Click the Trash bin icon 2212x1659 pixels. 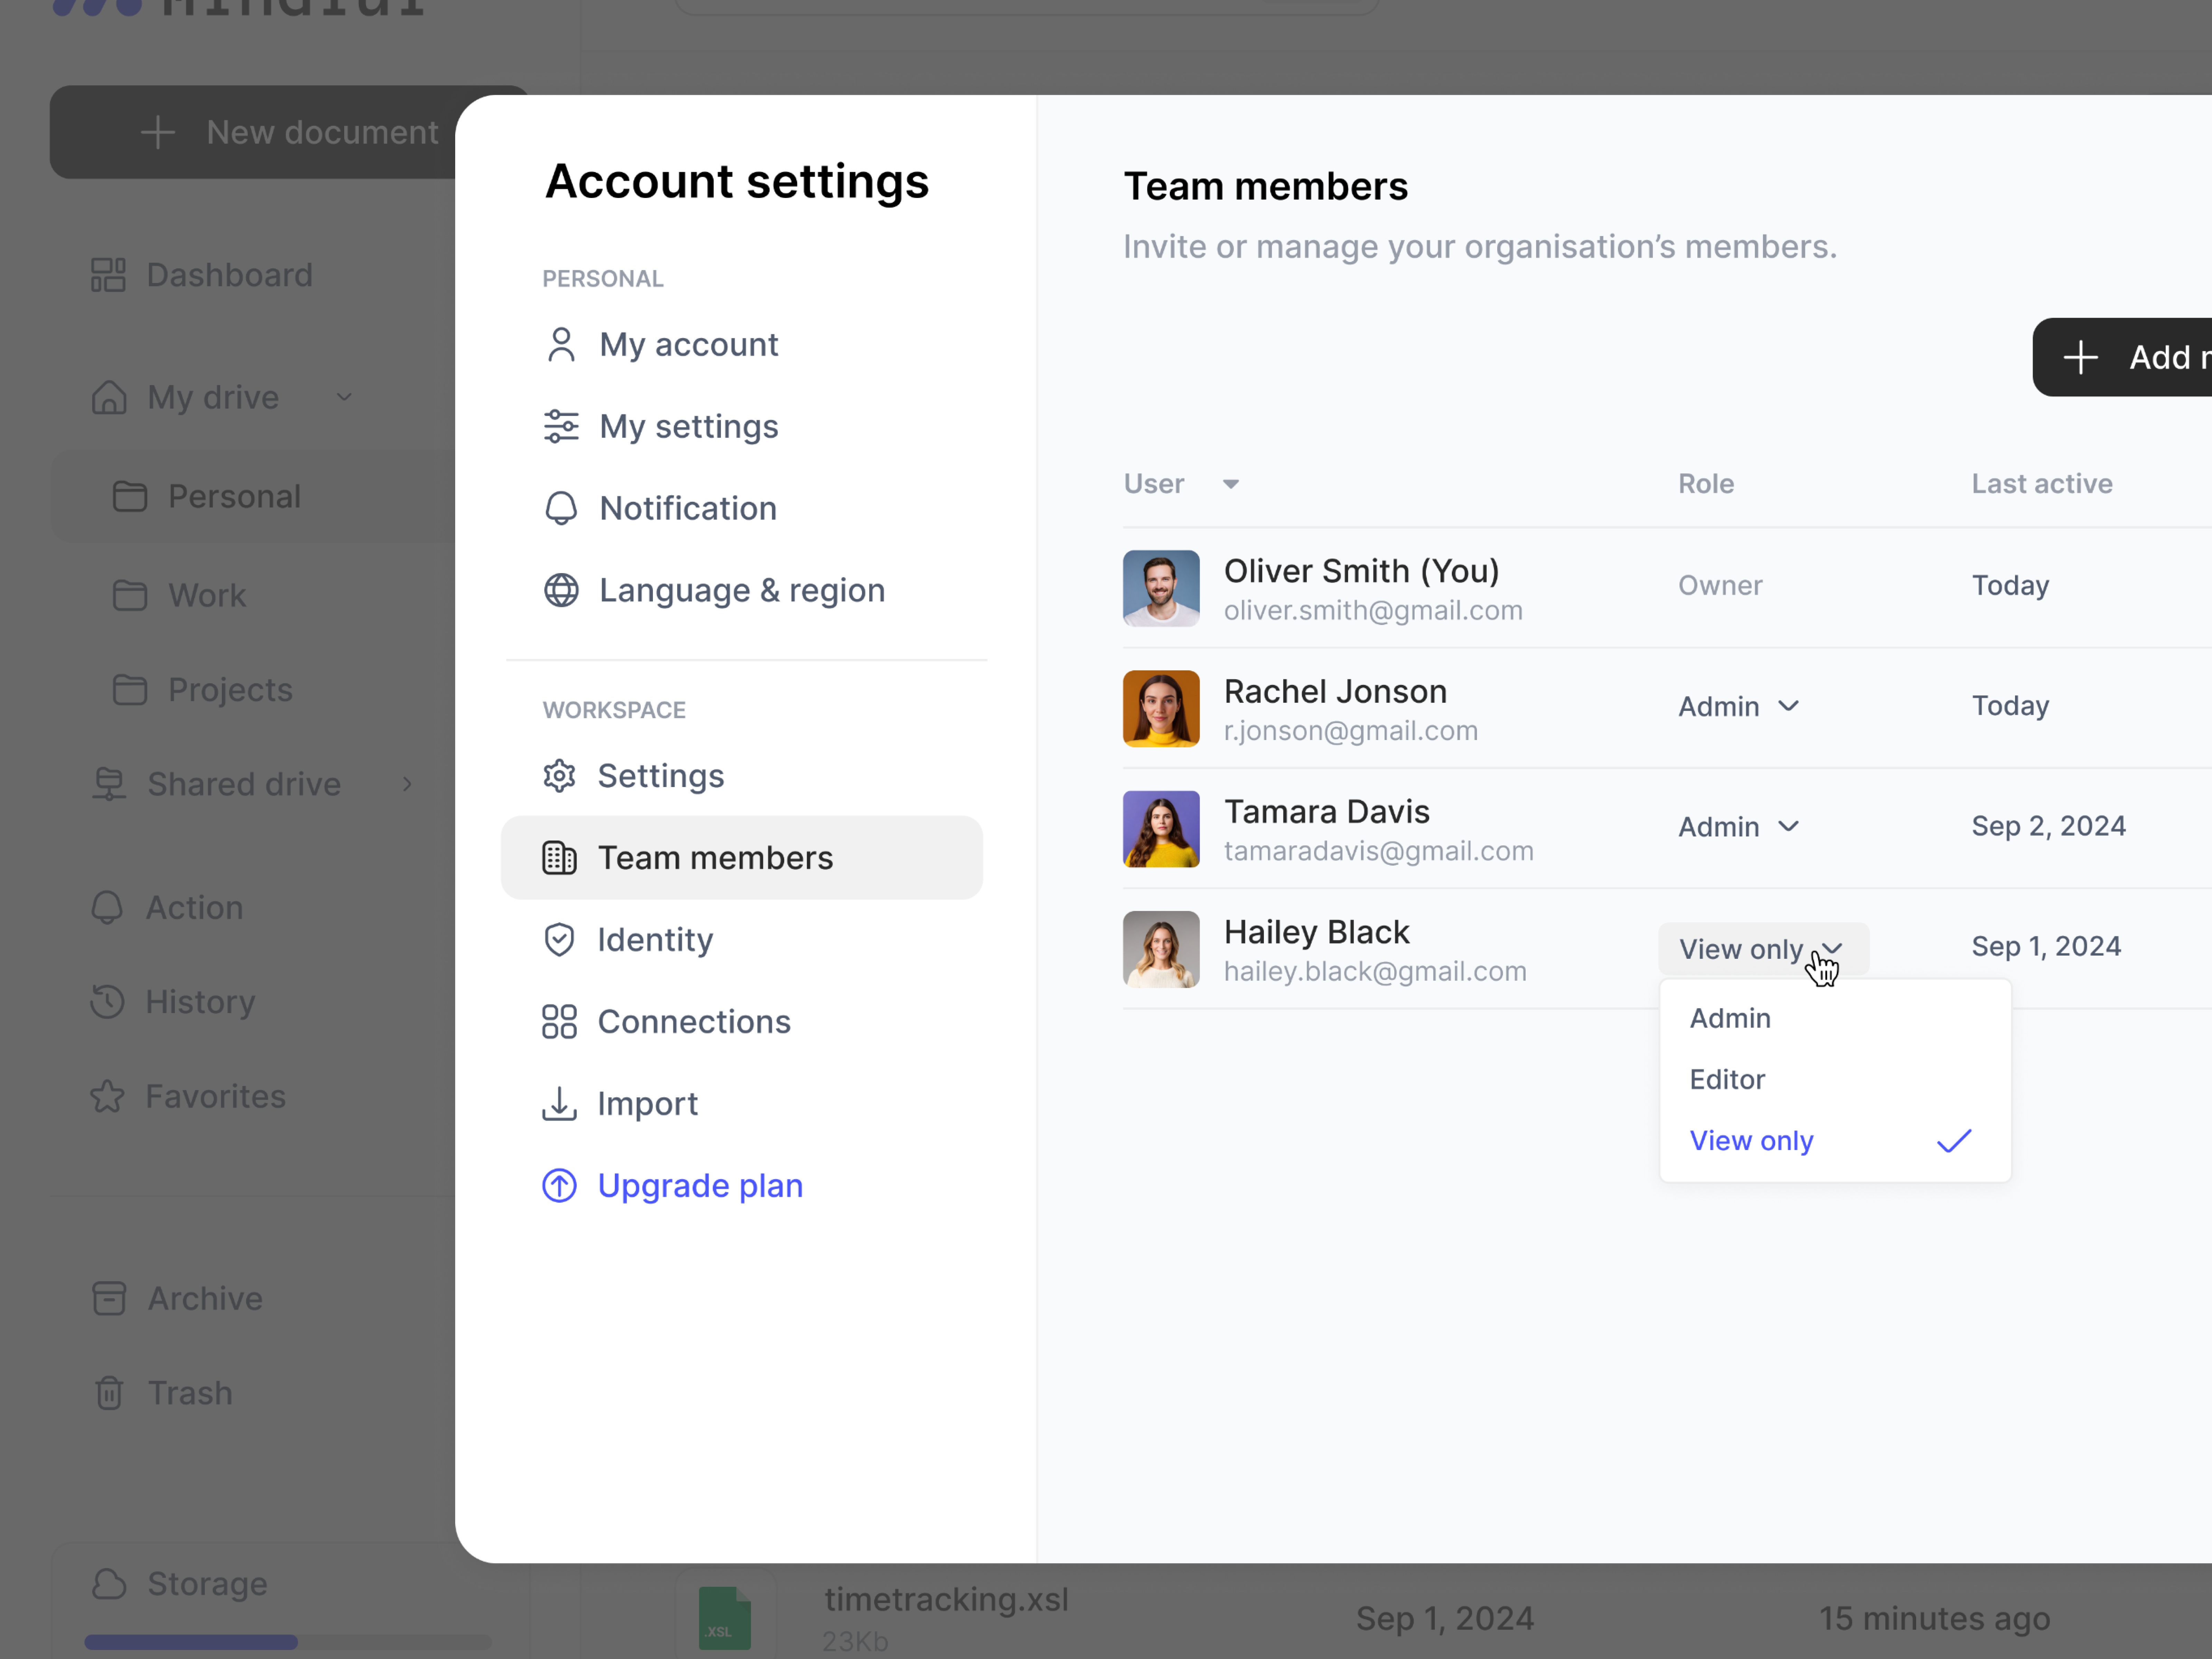(109, 1393)
